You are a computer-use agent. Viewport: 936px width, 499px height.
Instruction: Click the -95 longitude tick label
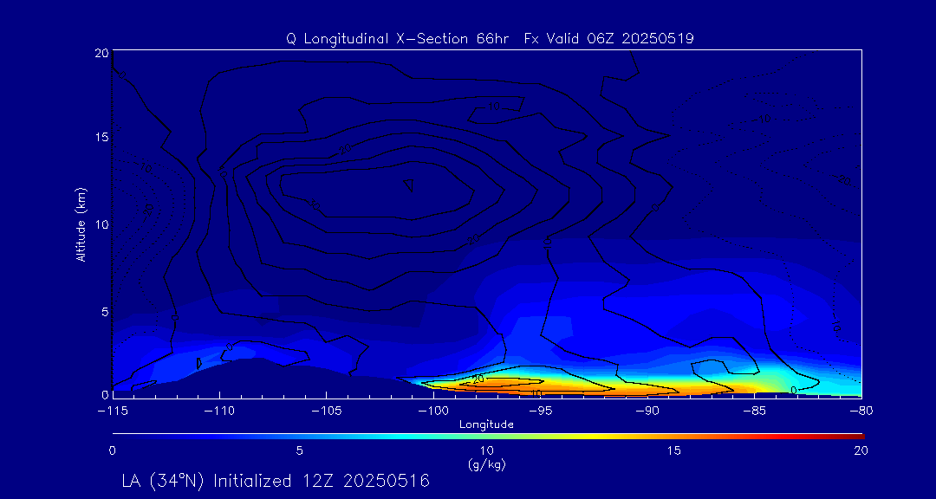click(540, 411)
